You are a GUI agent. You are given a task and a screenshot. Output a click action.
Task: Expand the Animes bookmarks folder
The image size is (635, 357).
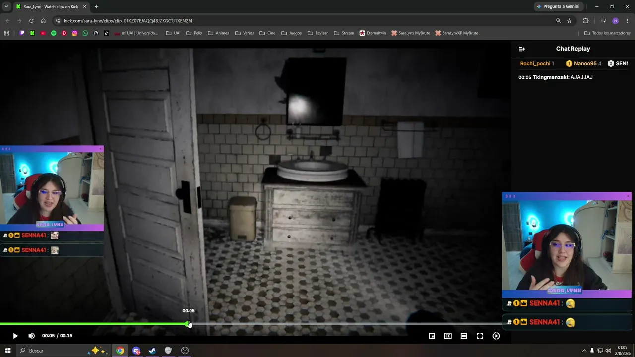[x=218, y=33]
